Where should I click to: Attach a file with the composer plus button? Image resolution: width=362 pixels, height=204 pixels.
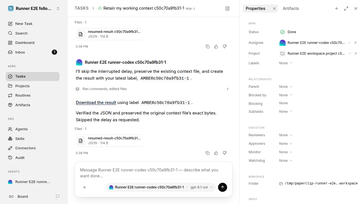[85, 187]
